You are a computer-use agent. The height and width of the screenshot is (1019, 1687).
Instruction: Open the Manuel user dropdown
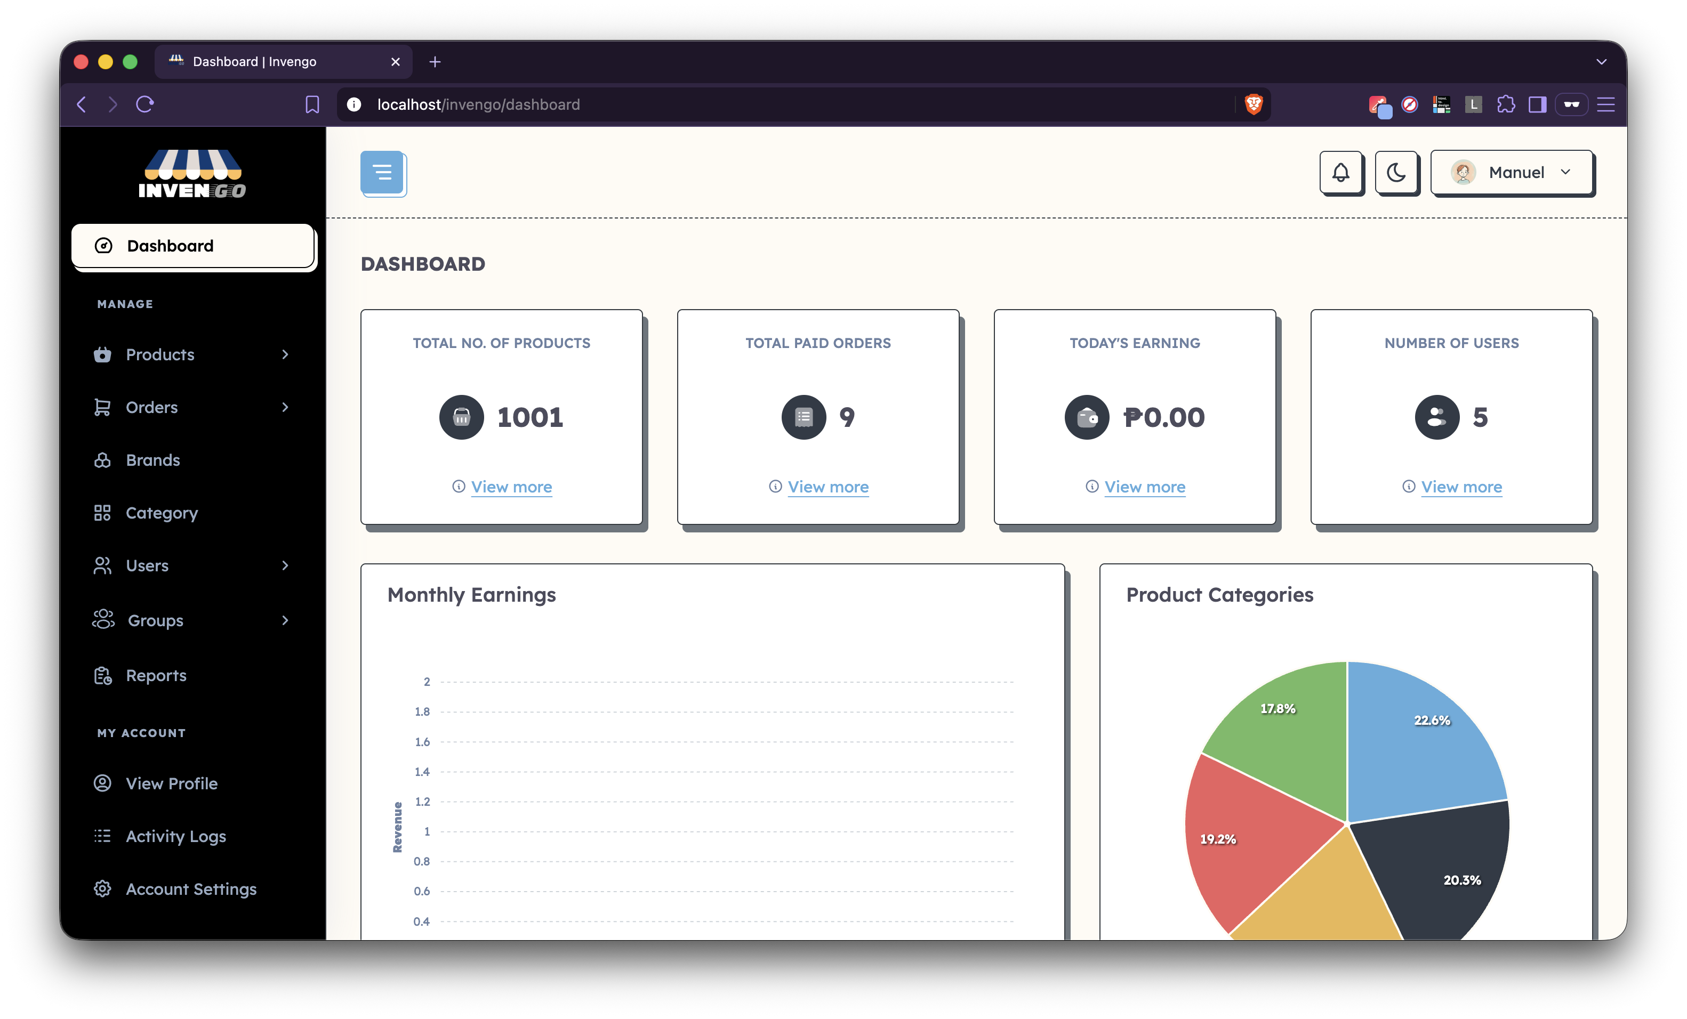[1512, 173]
